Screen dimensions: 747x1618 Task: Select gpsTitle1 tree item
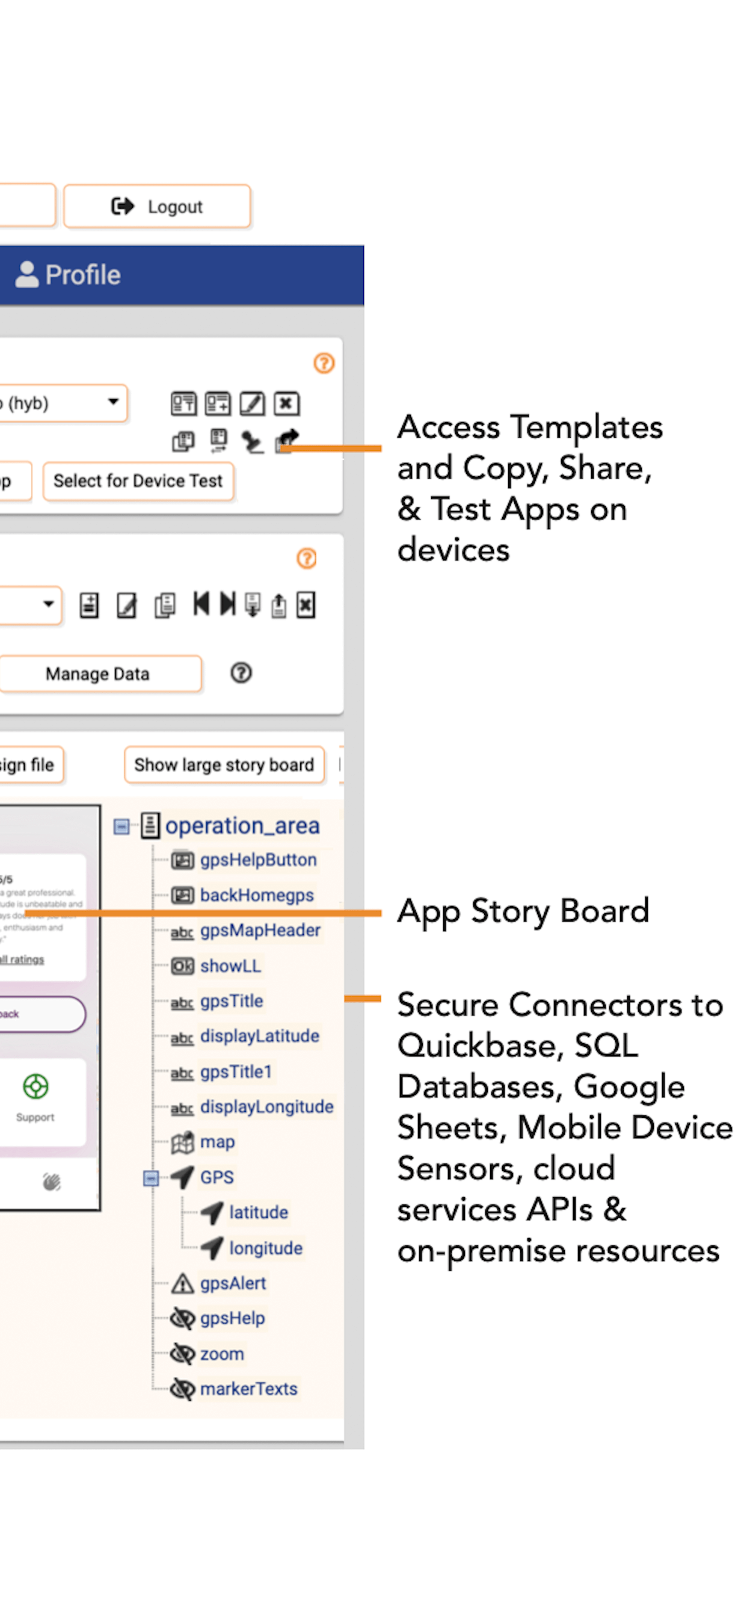pyautogui.click(x=235, y=1071)
